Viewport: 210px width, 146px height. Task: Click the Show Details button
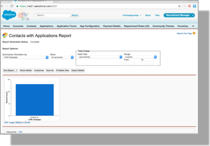point(26,70)
